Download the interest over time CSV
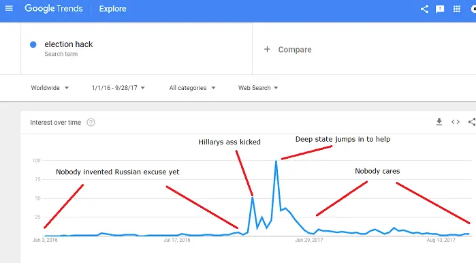 tap(439, 122)
